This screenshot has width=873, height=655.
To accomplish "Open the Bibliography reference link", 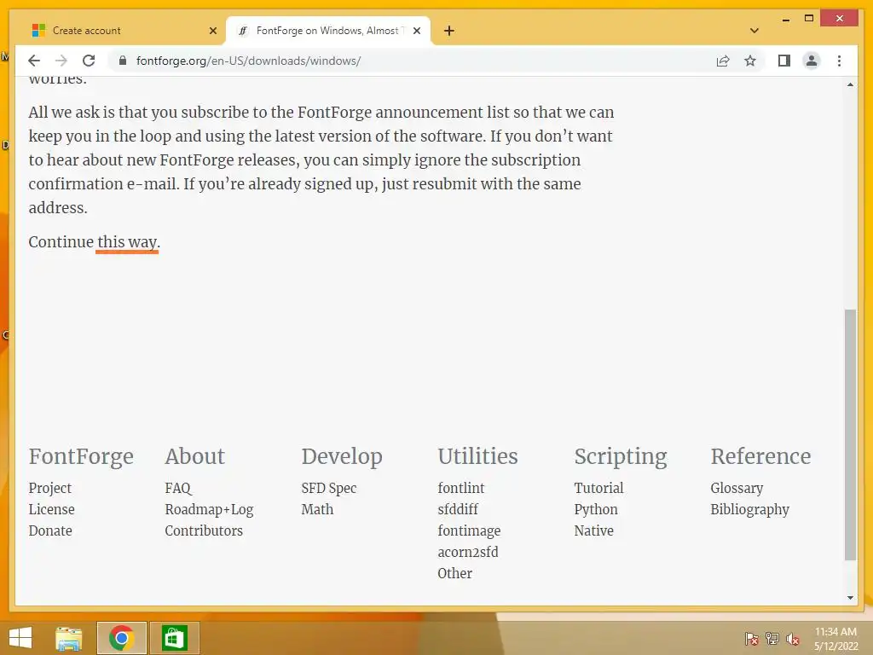I will [750, 509].
